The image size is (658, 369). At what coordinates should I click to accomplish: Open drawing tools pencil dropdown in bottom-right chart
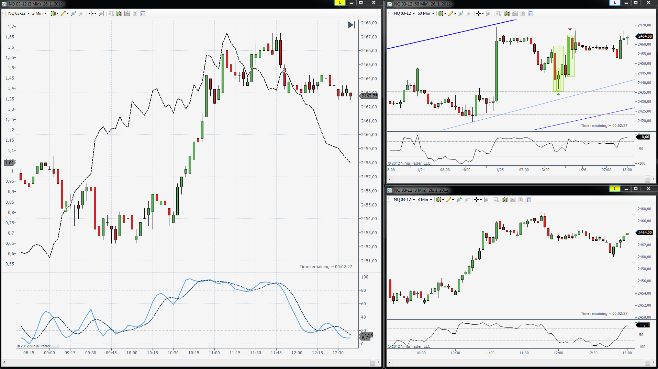(450, 200)
